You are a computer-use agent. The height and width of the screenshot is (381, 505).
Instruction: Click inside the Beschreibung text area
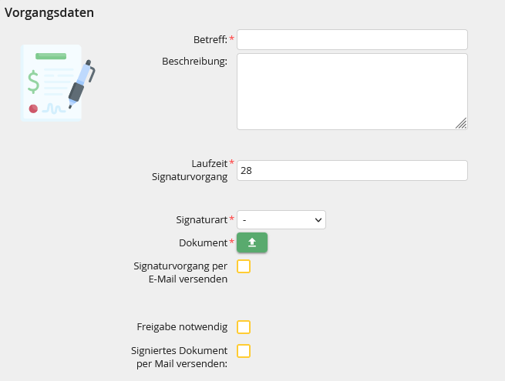[352, 92]
